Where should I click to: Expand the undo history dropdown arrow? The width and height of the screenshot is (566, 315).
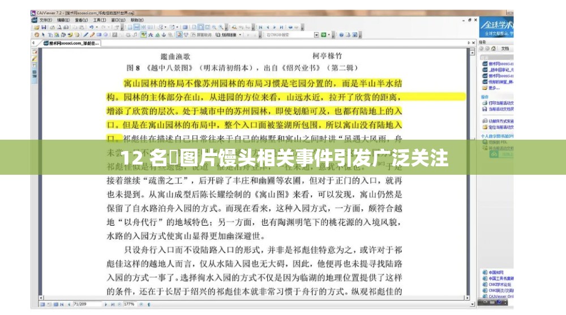[97, 27]
